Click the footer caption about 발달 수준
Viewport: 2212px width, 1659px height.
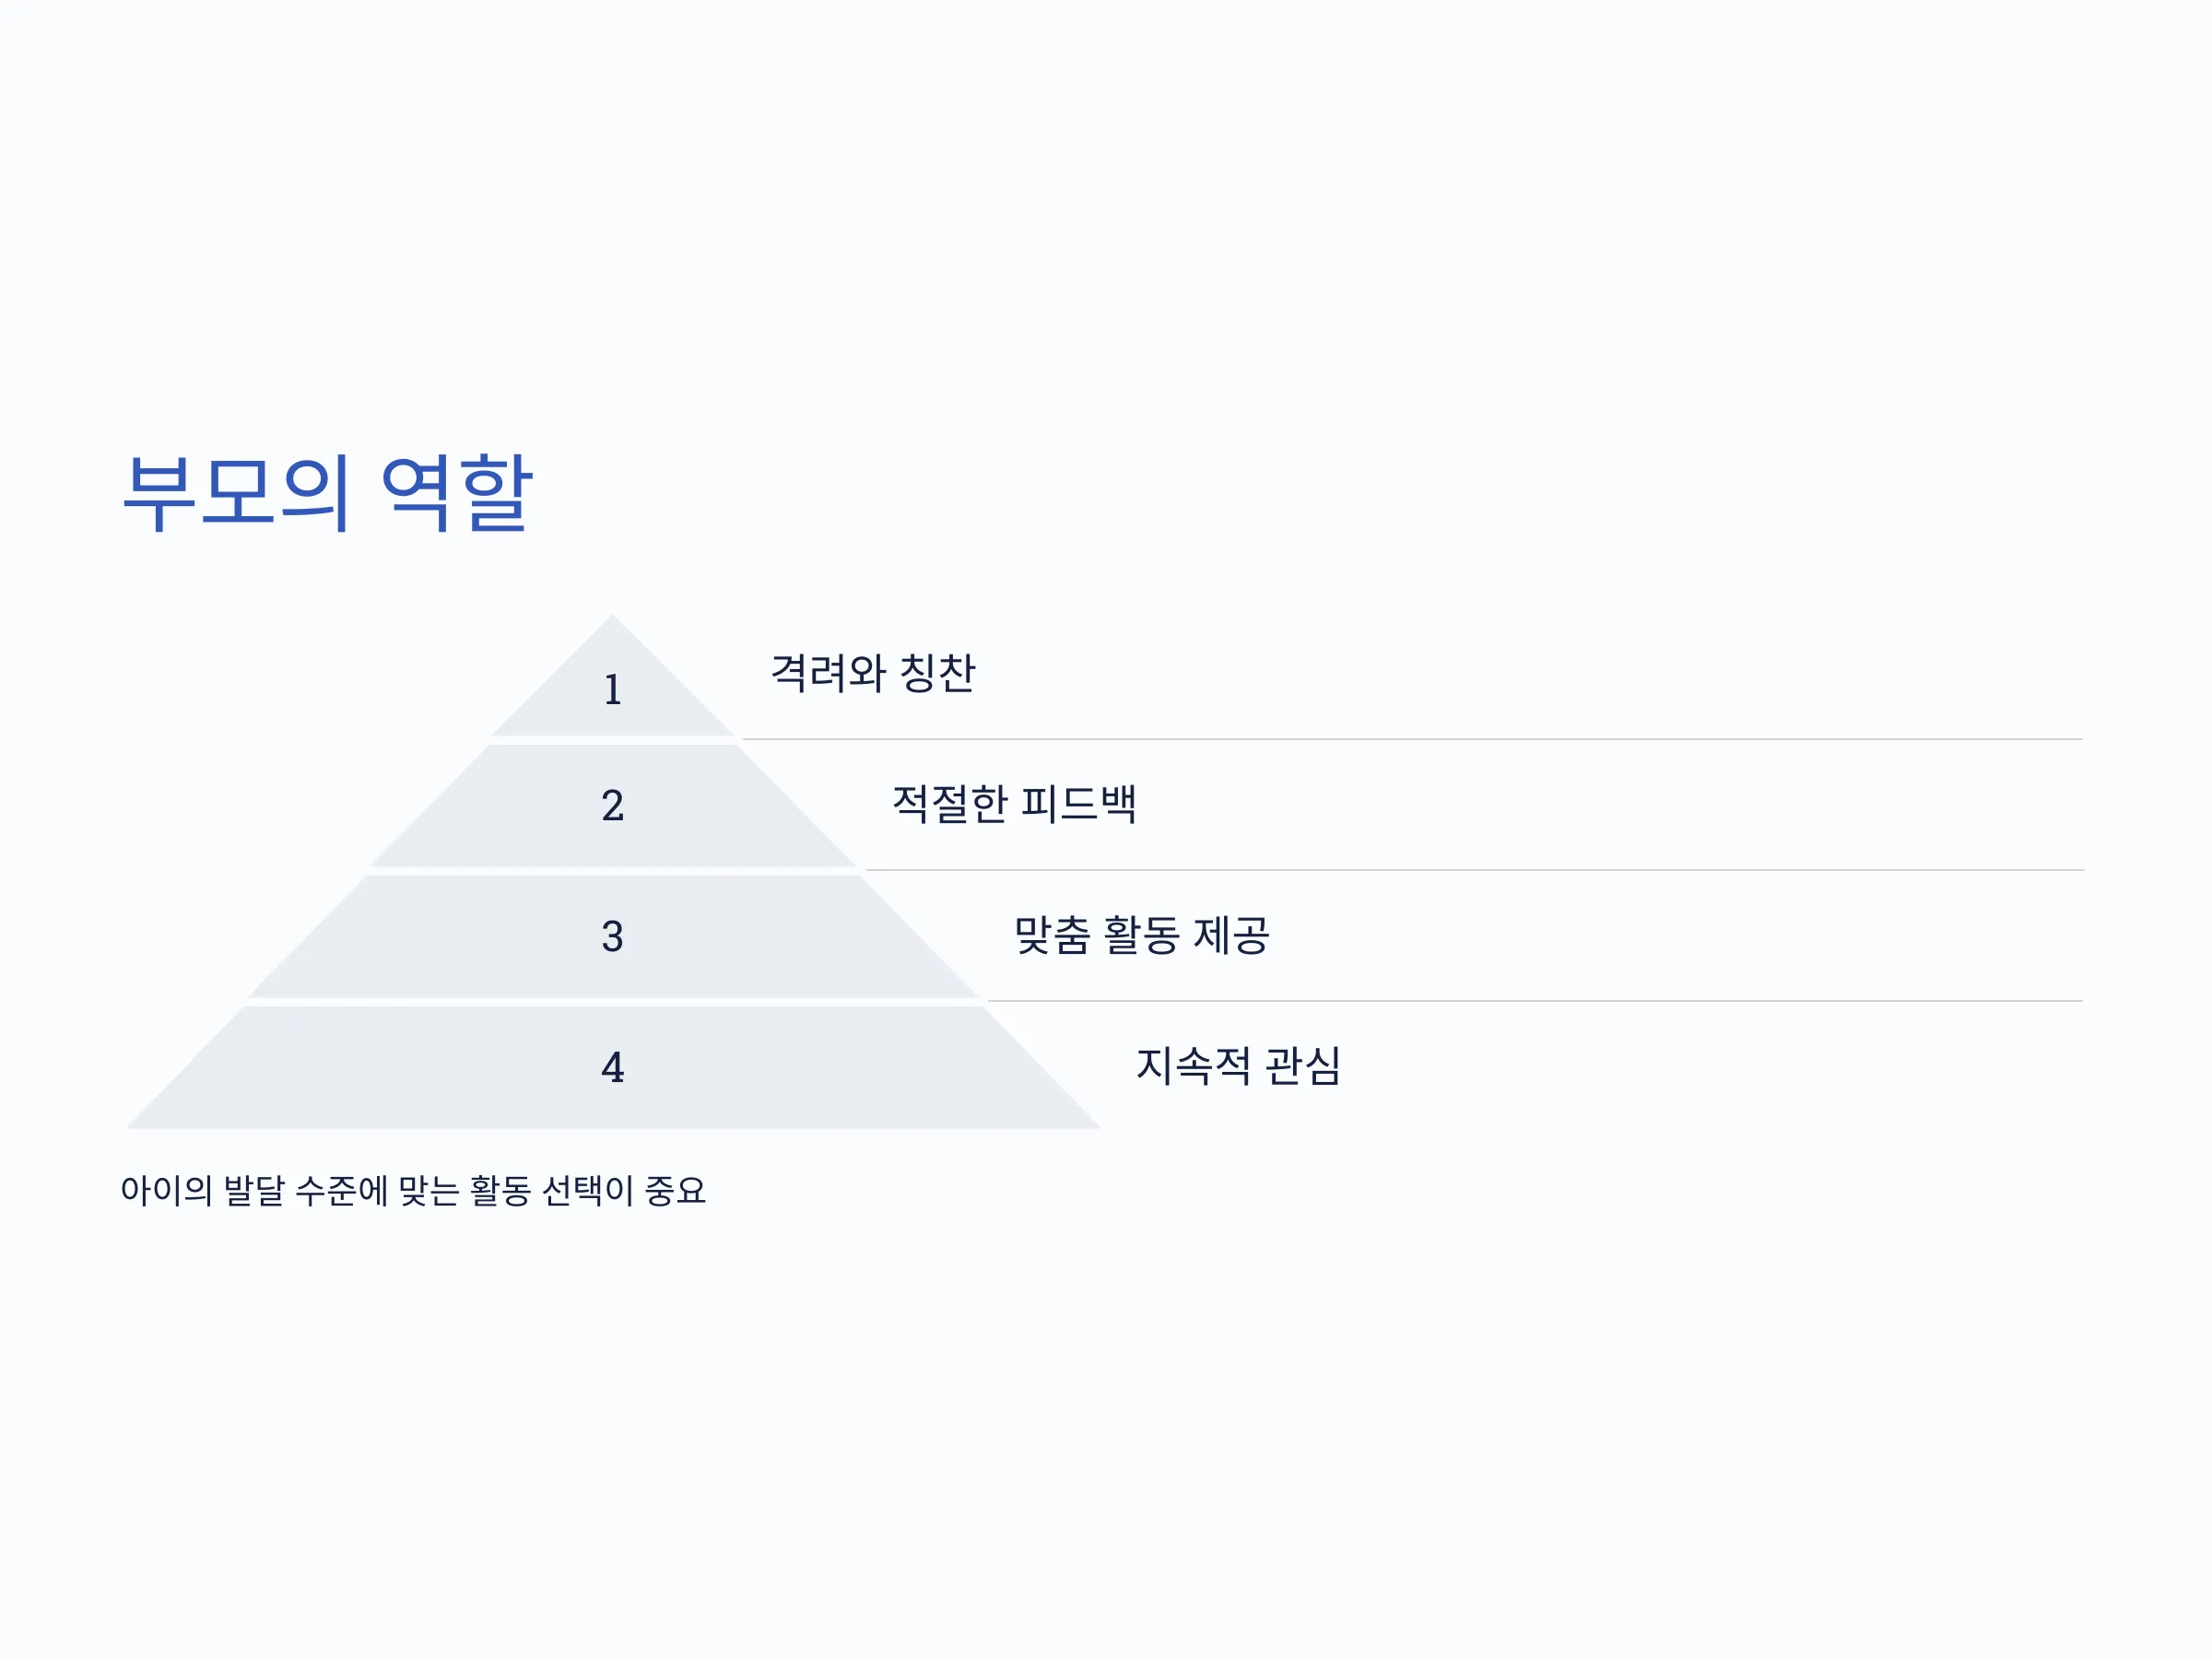[x=413, y=1190]
